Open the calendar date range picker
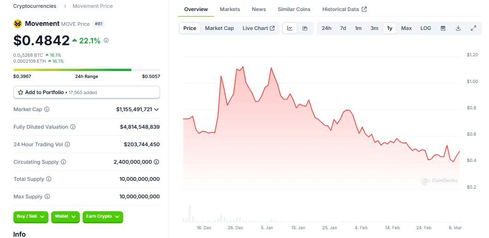489x238 pixels. [443, 28]
